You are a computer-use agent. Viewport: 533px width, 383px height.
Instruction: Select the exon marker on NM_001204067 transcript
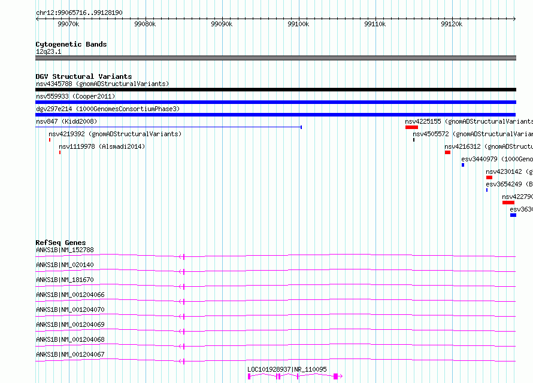pyautogui.click(x=184, y=361)
